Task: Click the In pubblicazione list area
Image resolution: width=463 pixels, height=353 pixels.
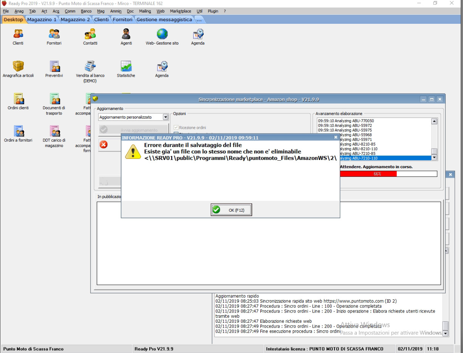Action: [269, 243]
